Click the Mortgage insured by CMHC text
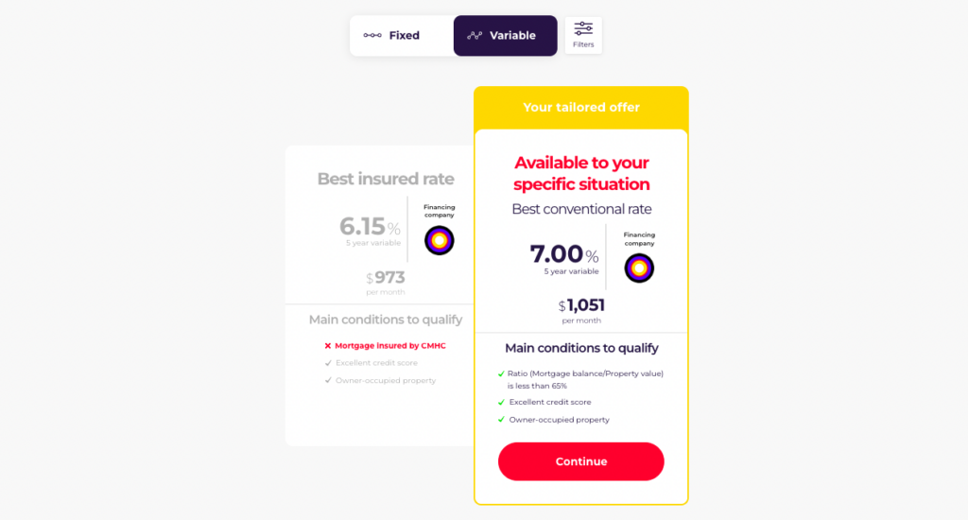 pos(389,346)
